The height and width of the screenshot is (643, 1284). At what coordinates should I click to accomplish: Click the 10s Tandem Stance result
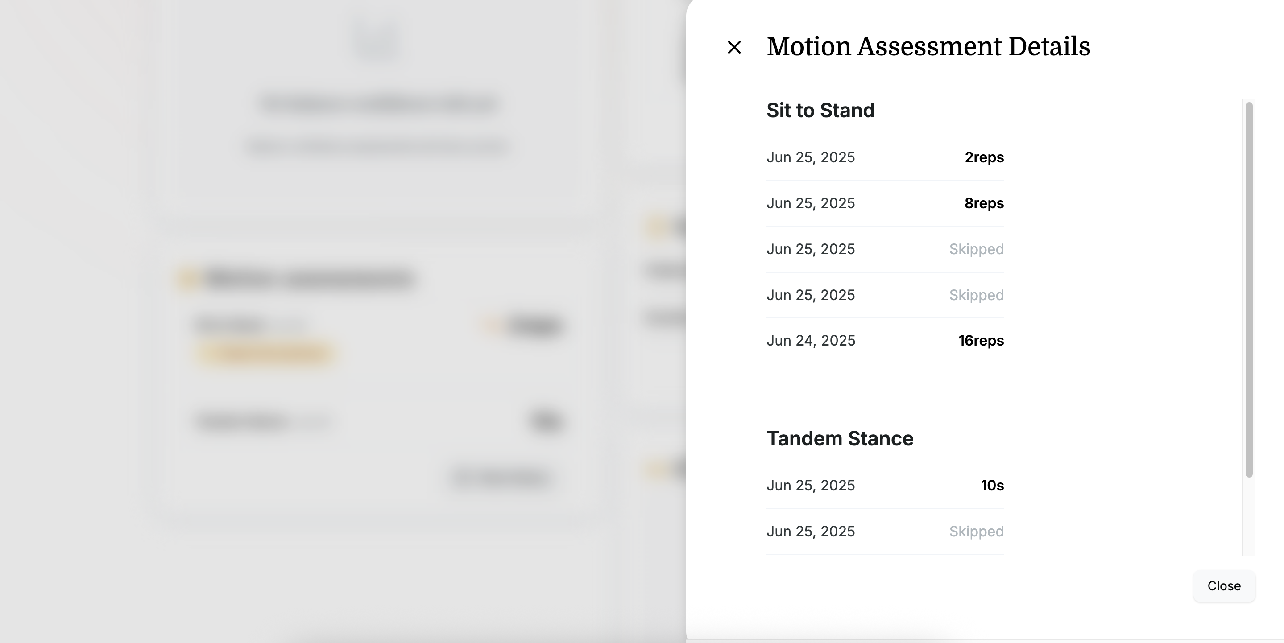[992, 486]
